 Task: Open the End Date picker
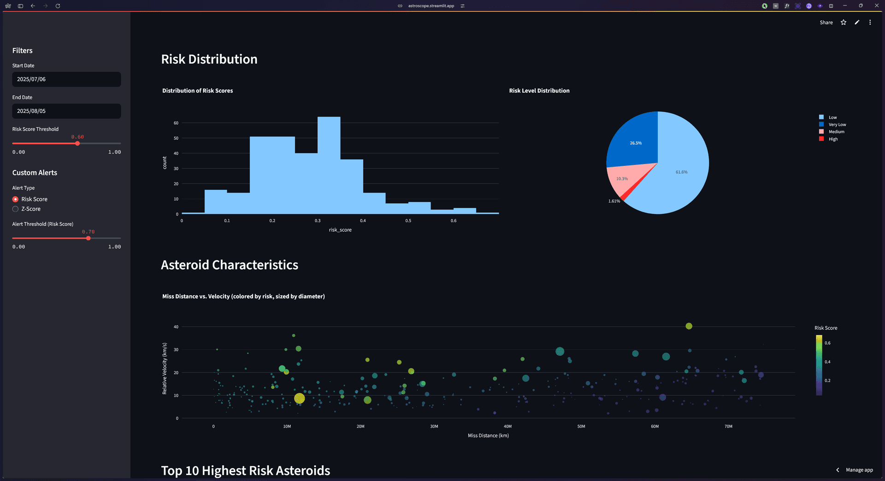click(x=66, y=111)
